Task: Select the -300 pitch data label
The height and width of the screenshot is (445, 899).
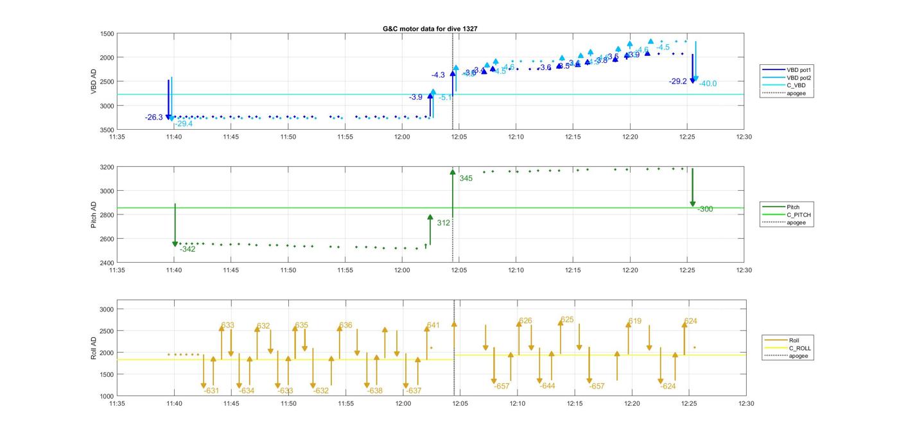Action: pos(705,209)
